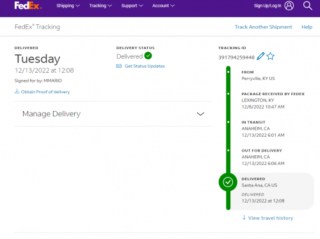Viewport: 320px width, 239px height.
Task: Click Get Status Updates link
Action: tap(145, 66)
